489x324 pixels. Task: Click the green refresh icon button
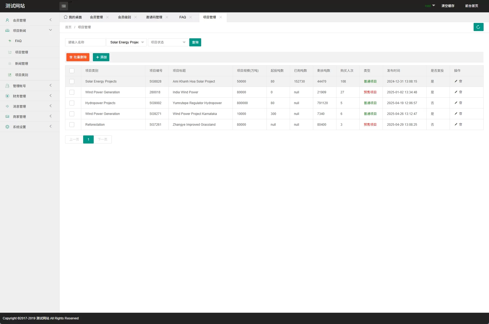[x=478, y=27]
